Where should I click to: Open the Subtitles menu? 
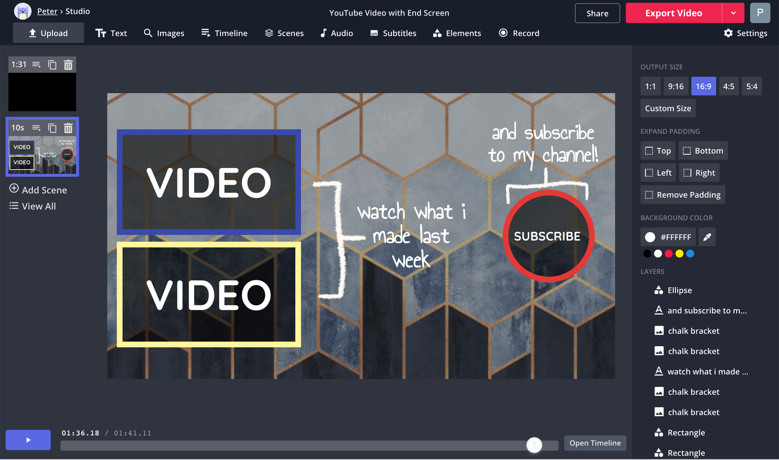point(393,33)
